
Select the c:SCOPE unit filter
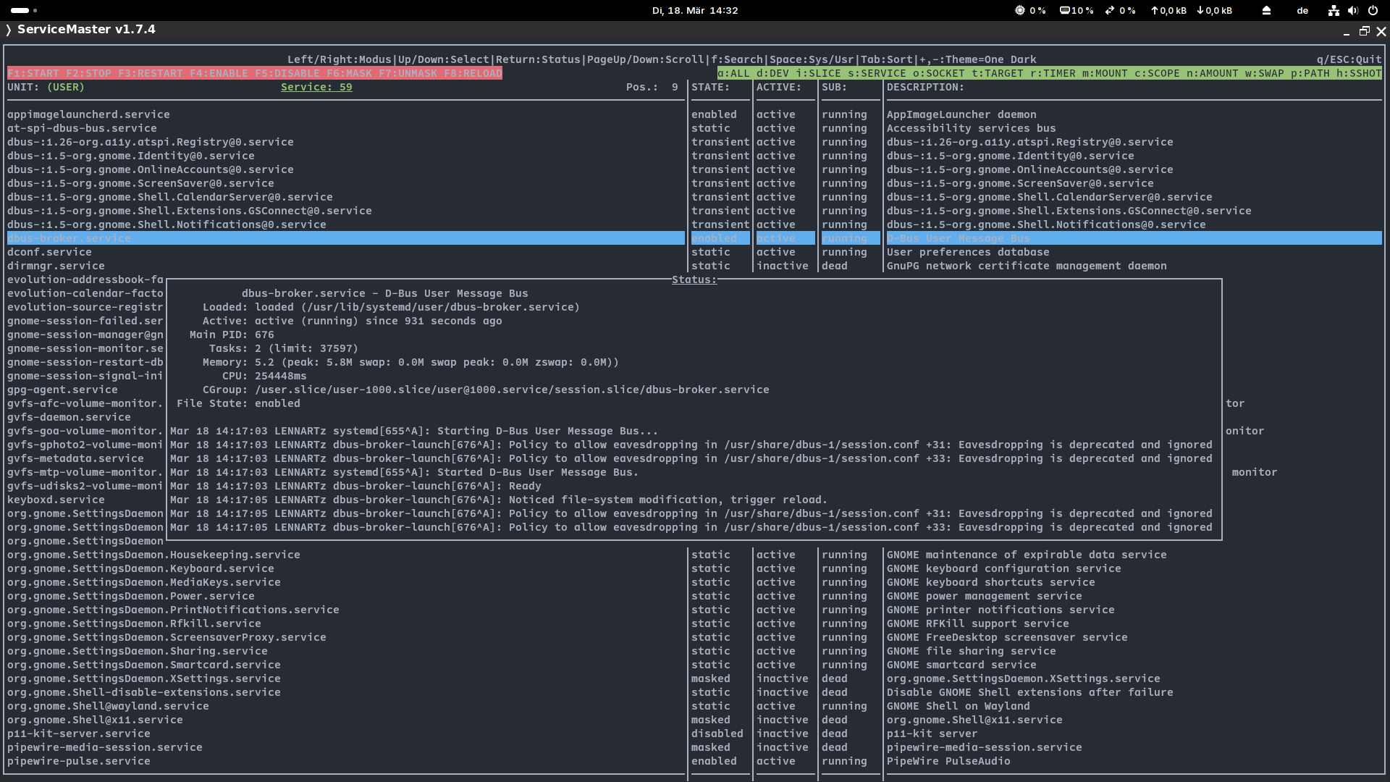coord(1157,73)
